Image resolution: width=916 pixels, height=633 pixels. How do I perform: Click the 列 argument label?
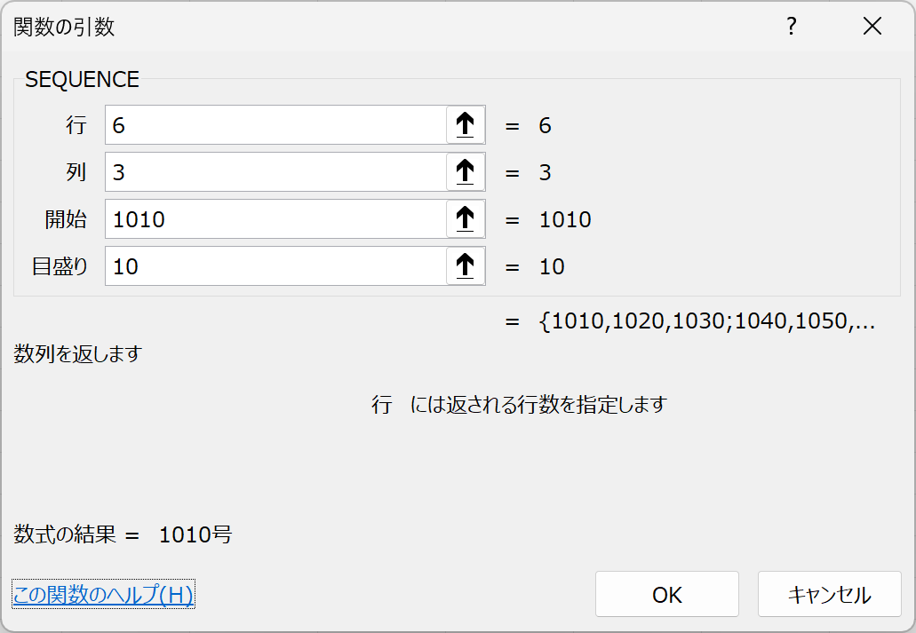76,172
